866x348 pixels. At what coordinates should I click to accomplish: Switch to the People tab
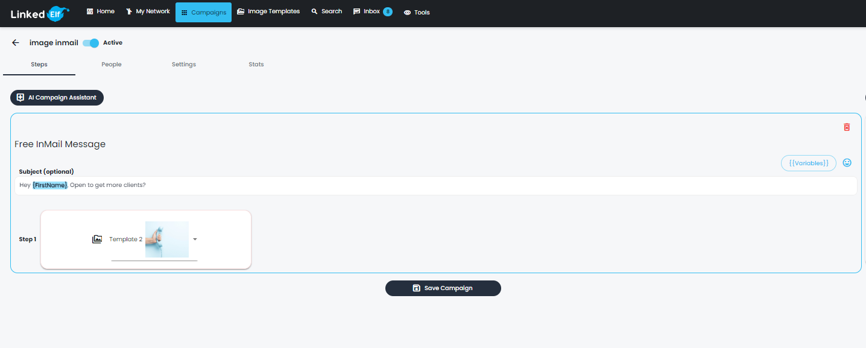112,65
